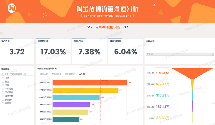Screen dimensions: 215x125
Task: Select the 意向转化率 tab
Action: point(70,74)
